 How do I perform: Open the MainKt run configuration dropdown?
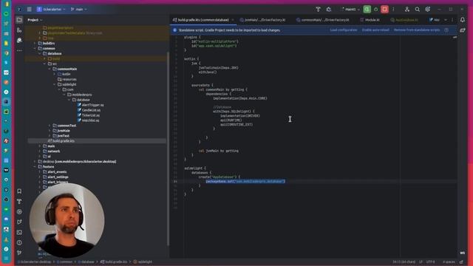click(x=350, y=10)
